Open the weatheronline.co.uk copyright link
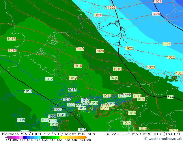This screenshot has width=183, height=141. click(163, 139)
